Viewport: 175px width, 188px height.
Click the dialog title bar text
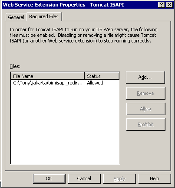[63, 5]
